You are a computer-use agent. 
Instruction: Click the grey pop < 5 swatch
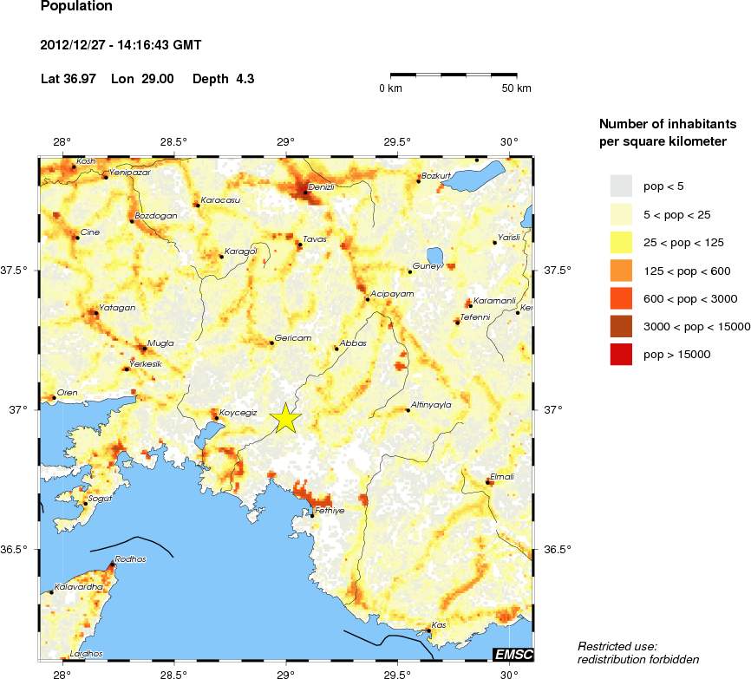pos(621,186)
